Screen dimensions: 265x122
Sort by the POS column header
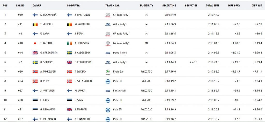[5, 6]
